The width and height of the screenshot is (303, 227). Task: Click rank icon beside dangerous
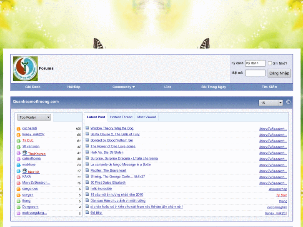[19, 189]
